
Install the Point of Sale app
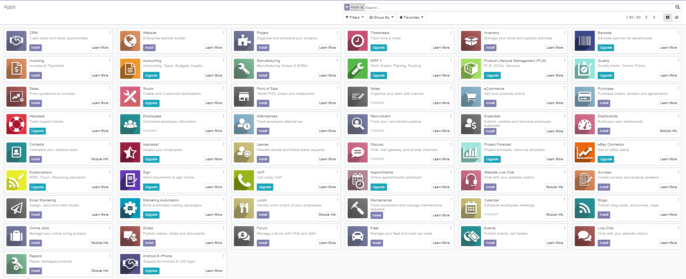click(263, 103)
